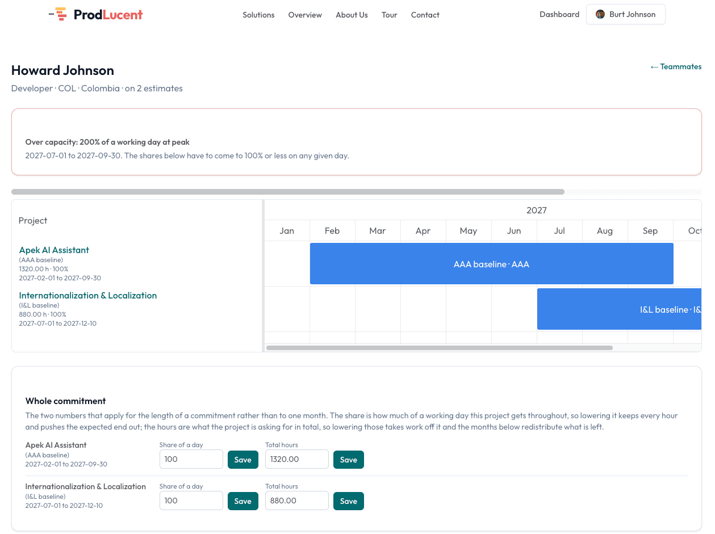
Task: Click the over capacity warning text
Action: [x=107, y=142]
